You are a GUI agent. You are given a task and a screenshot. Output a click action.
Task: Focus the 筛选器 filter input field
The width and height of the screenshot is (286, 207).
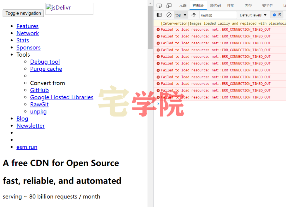point(218,15)
